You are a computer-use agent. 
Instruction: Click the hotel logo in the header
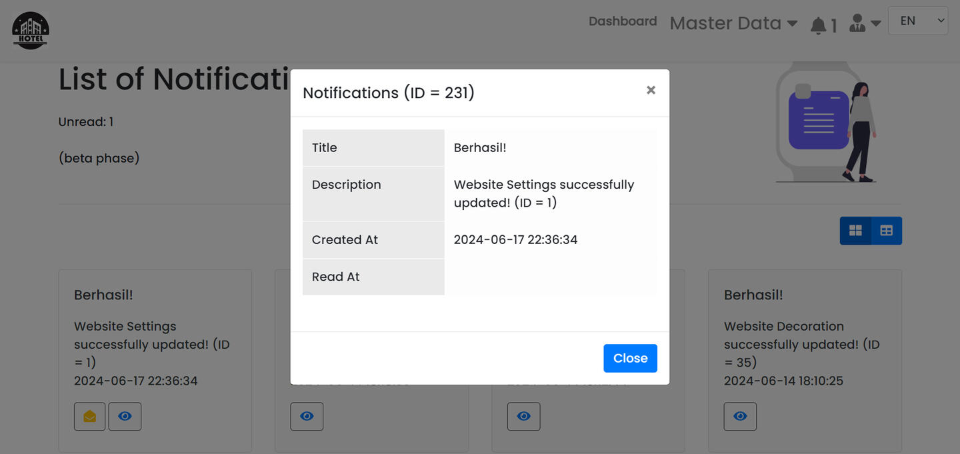[31, 31]
